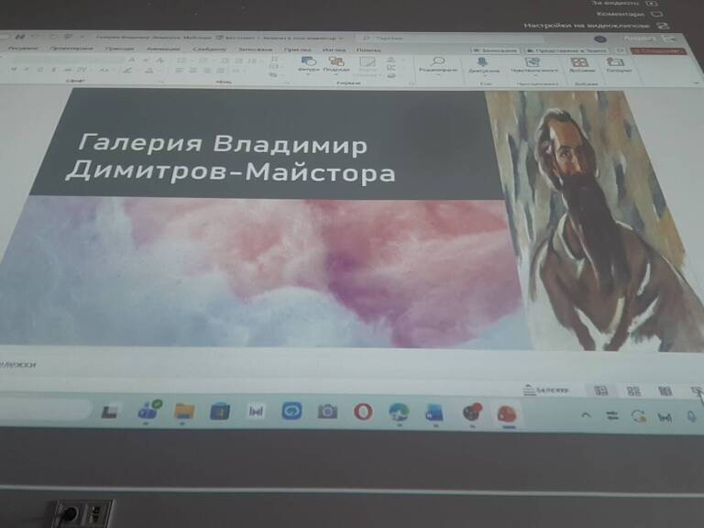This screenshot has height=528, width=704.
Task: Click the comments button next to Споделяне
Action: 620,50
